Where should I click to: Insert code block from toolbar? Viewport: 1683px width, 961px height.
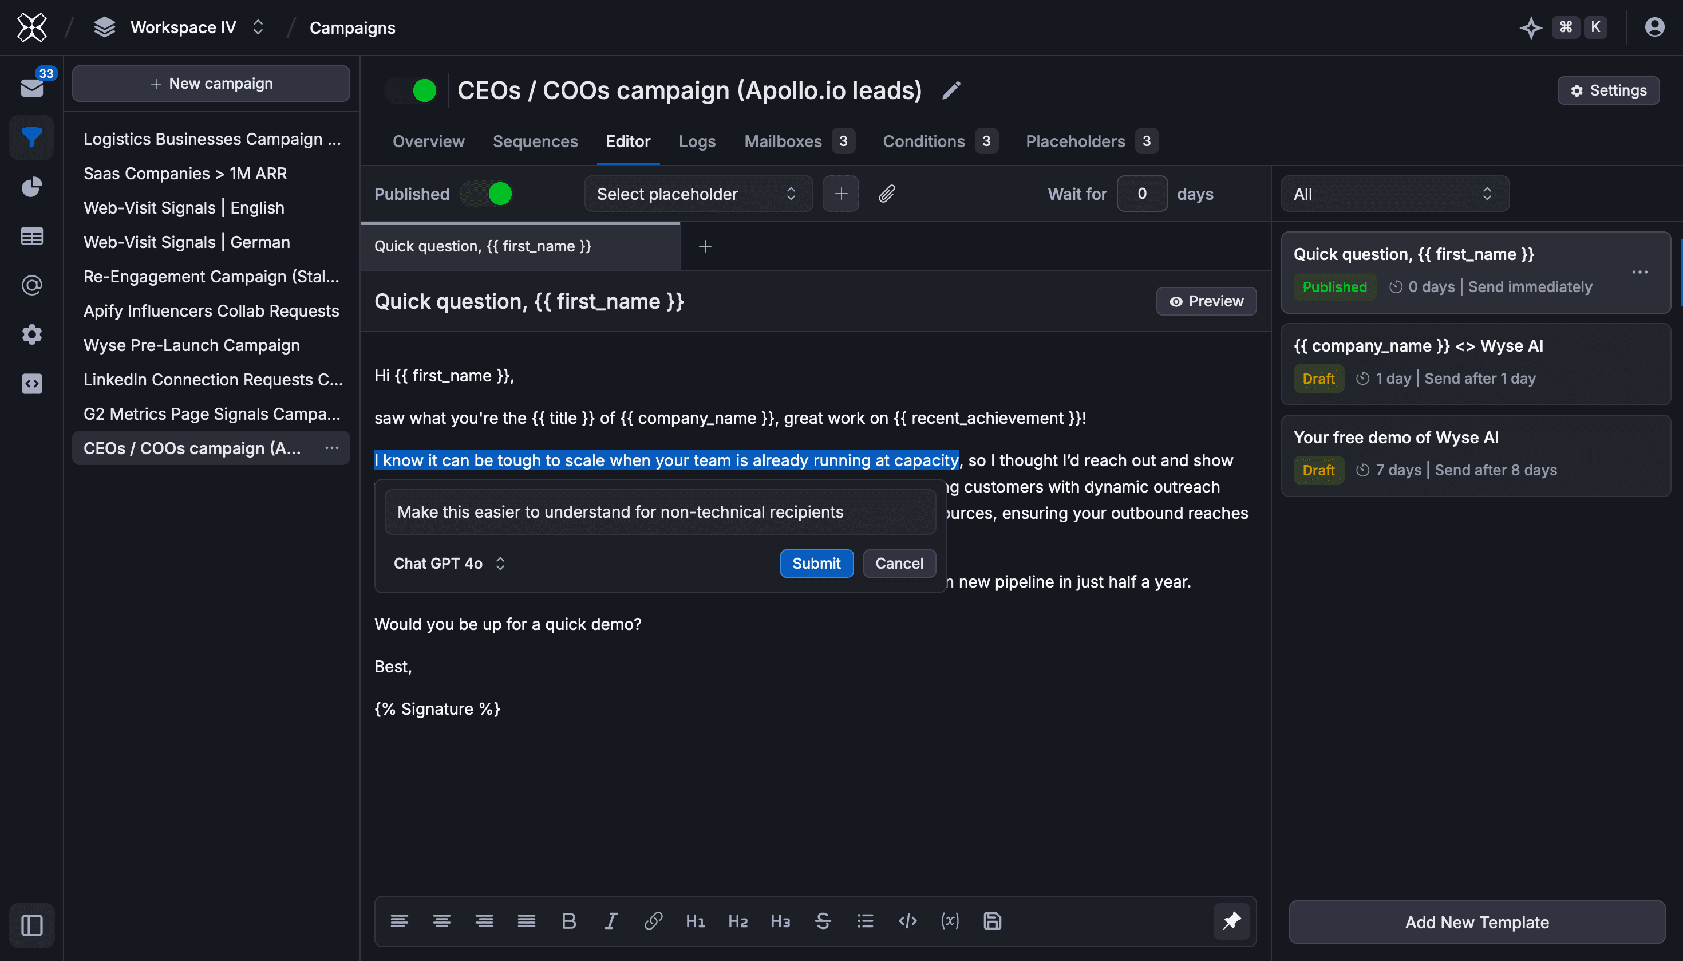coord(907,921)
